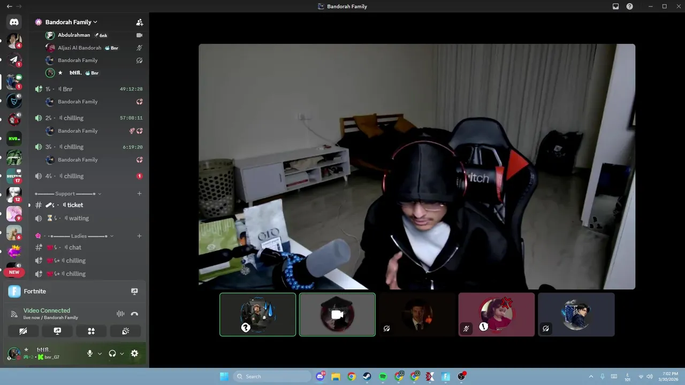Open the bNR user profile avatar
685x385 pixels.
[14, 353]
